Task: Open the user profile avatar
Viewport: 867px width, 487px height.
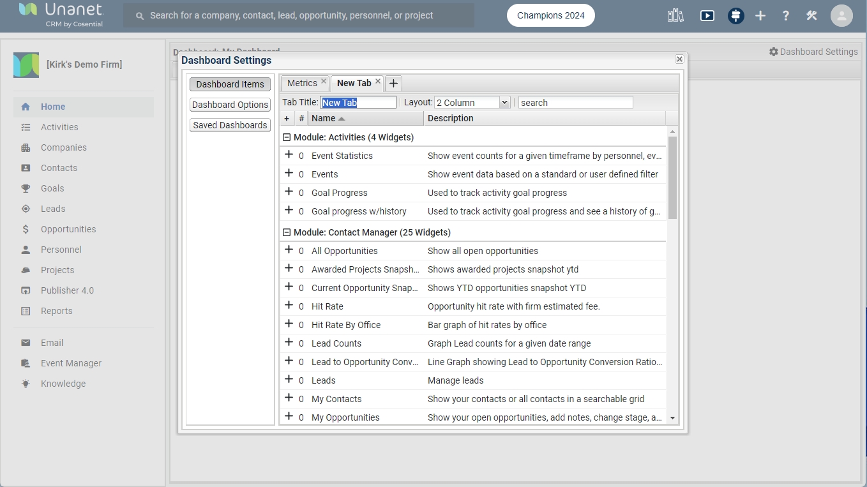Action: click(841, 16)
